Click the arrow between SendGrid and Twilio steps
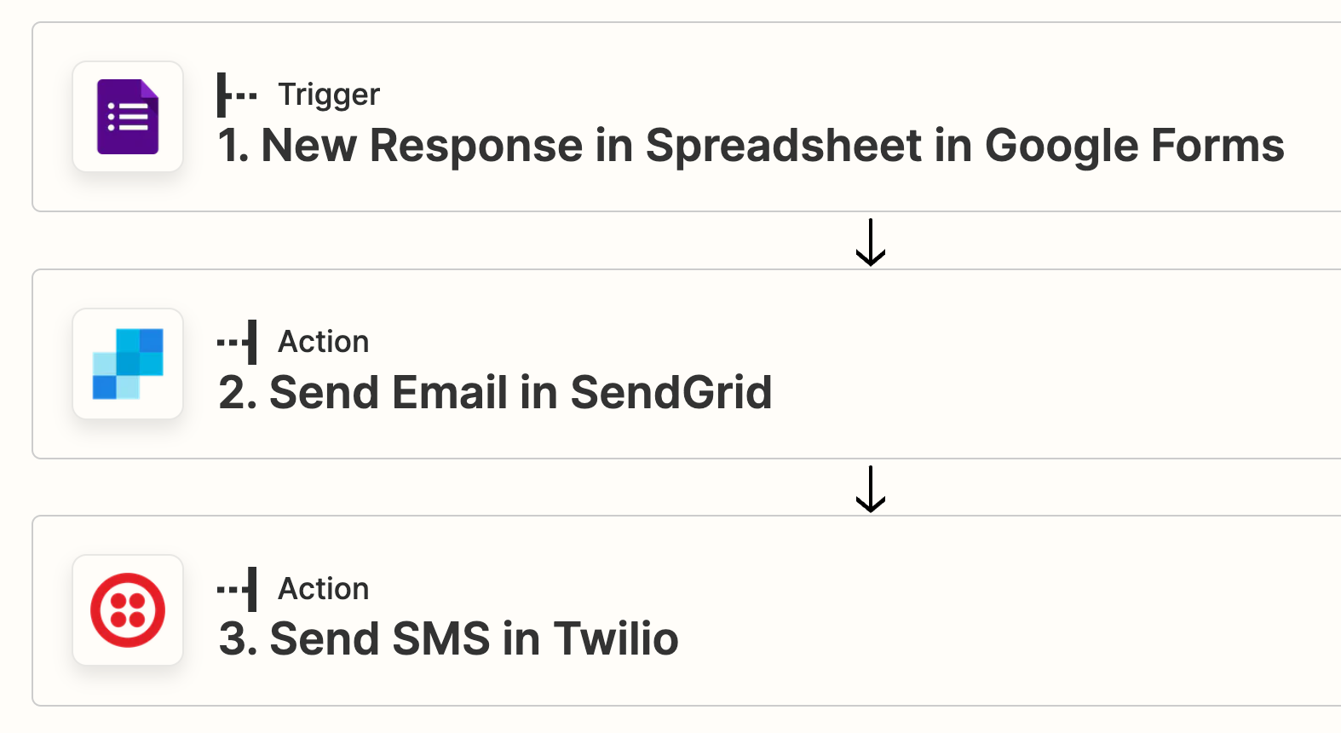1341x733 pixels. pyautogui.click(x=870, y=489)
